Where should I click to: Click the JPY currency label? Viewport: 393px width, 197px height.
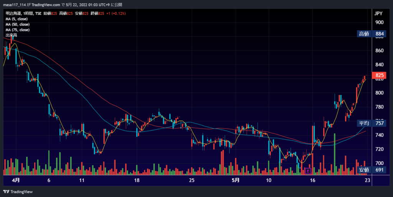pos(378,13)
